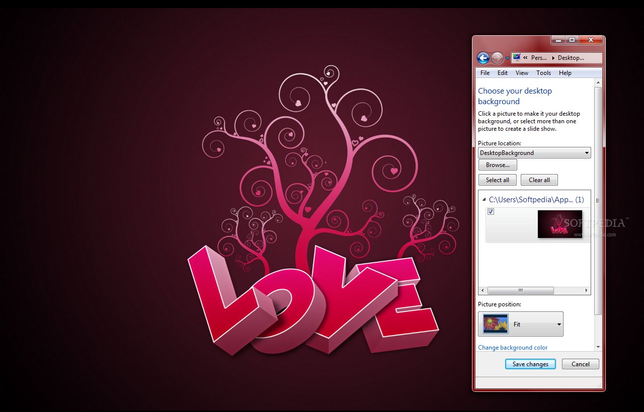Image resolution: width=644 pixels, height=412 pixels.
Task: Click the 'Picture location:' label
Action: click(x=500, y=143)
